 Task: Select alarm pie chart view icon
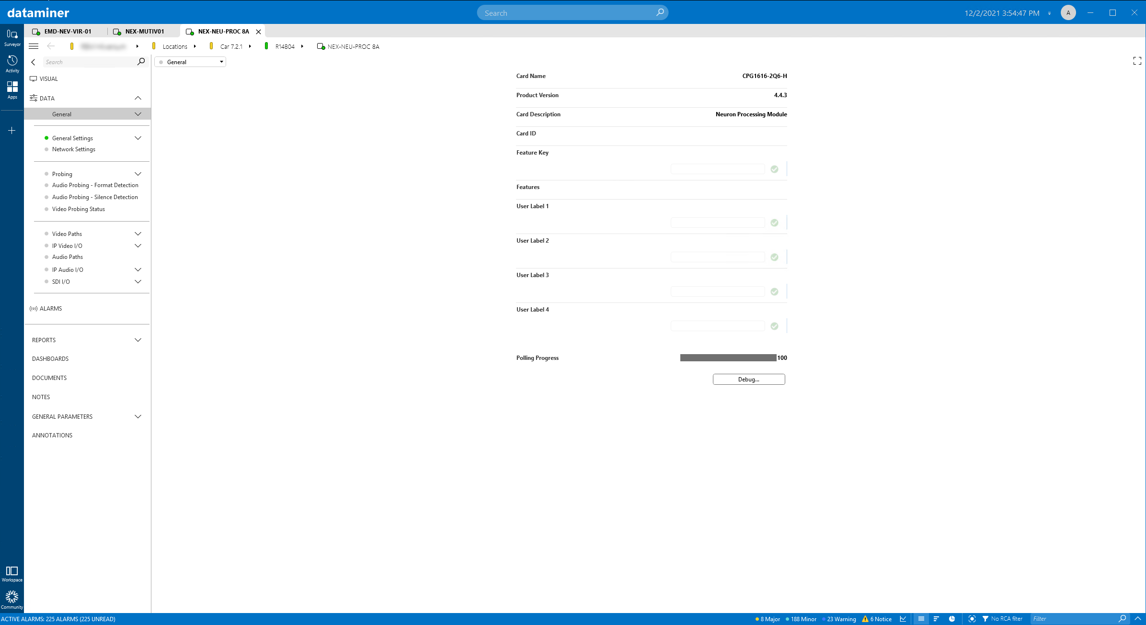pyautogui.click(x=952, y=619)
